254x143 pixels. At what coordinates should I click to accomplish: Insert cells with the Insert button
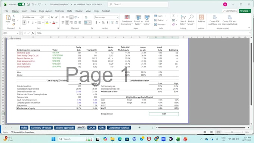click(158, 16)
